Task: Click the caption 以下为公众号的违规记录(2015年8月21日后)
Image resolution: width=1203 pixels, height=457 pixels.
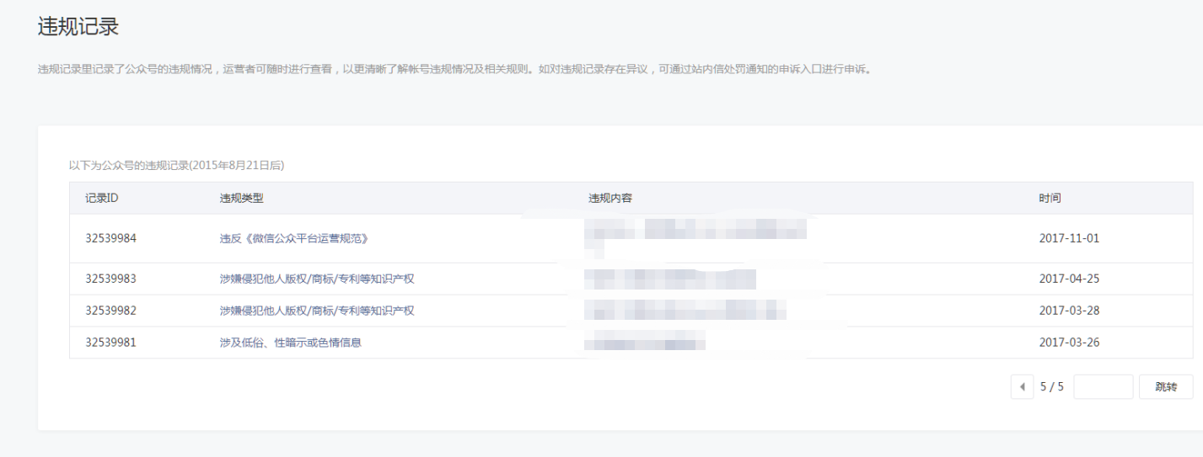Action: coord(176,166)
